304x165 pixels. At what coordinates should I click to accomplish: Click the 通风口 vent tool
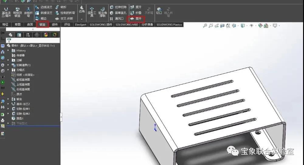[117, 19]
